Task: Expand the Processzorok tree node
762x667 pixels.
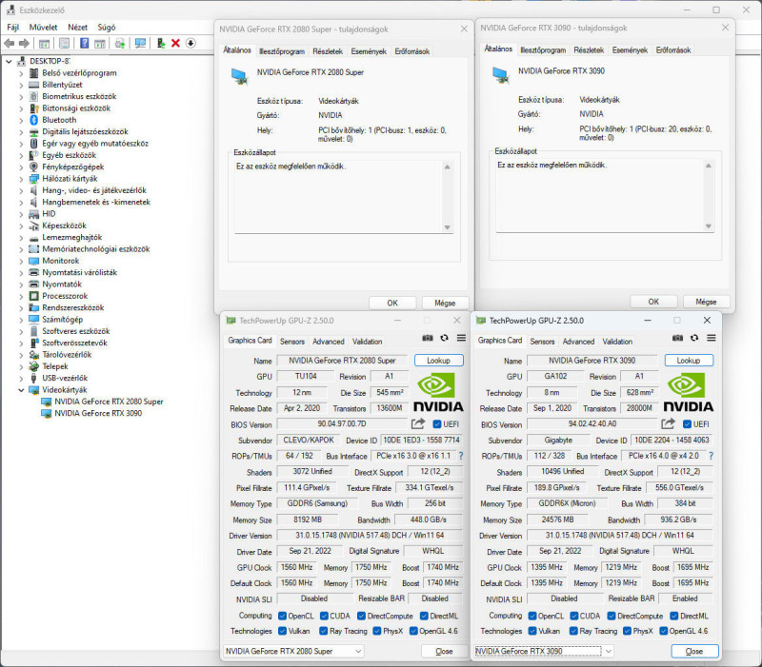Action: (21, 296)
